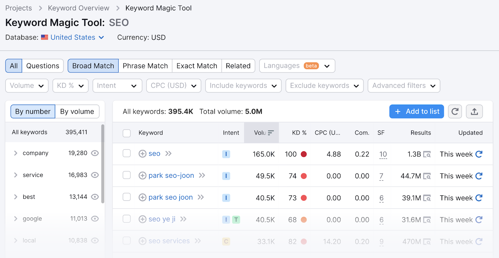Open the 'seo ye ji' keyword link
The image size is (499, 258).
[162, 219]
